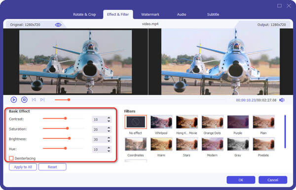
Task: Click the filters list vertical scrollbar
Action: point(285,131)
